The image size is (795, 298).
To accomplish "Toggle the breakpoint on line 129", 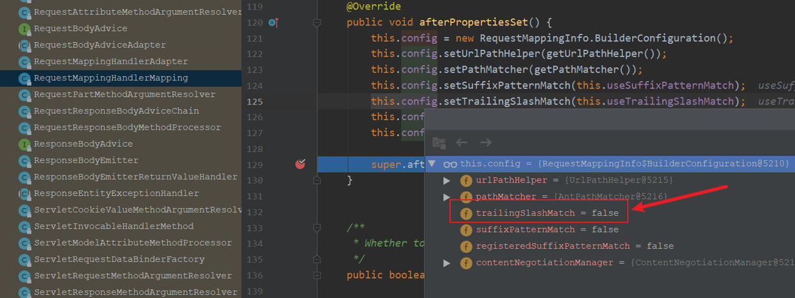I will pos(300,165).
